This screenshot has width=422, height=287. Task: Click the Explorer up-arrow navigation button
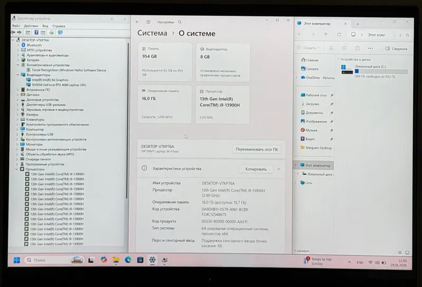click(x=326, y=34)
